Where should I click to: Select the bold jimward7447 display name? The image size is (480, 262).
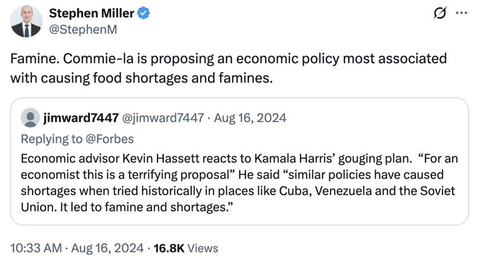point(81,118)
